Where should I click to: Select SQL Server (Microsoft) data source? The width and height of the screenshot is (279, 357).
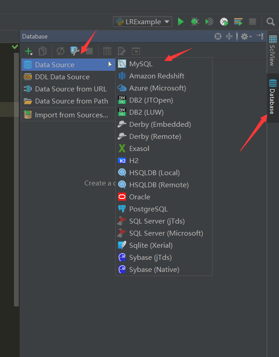164,233
